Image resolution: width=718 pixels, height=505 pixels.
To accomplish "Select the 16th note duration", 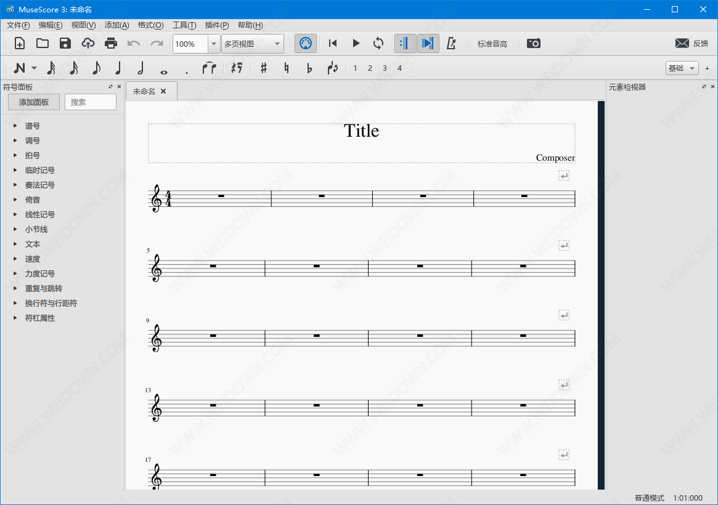I will [x=74, y=68].
